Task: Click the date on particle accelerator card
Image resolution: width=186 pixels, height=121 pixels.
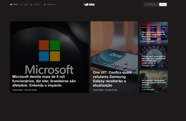Action: tap(148, 65)
